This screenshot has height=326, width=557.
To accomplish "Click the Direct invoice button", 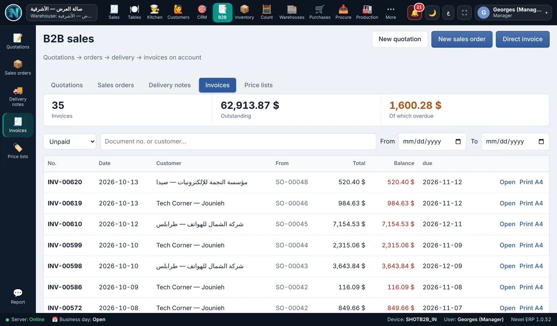I will point(522,39).
